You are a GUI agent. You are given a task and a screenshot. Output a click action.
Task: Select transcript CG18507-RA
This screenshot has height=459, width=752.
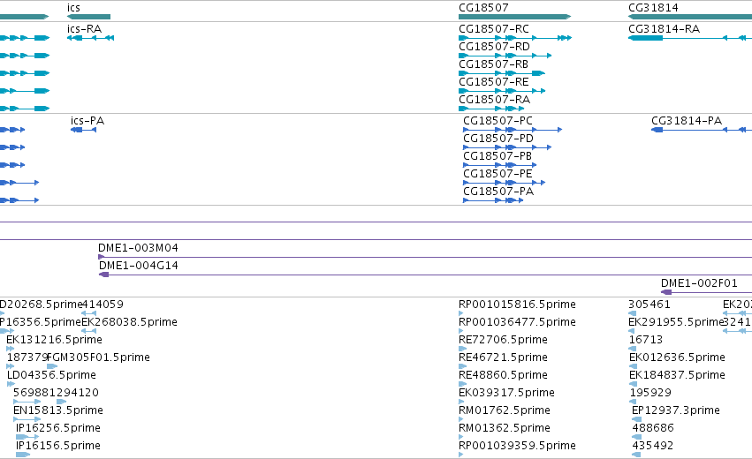[495, 100]
